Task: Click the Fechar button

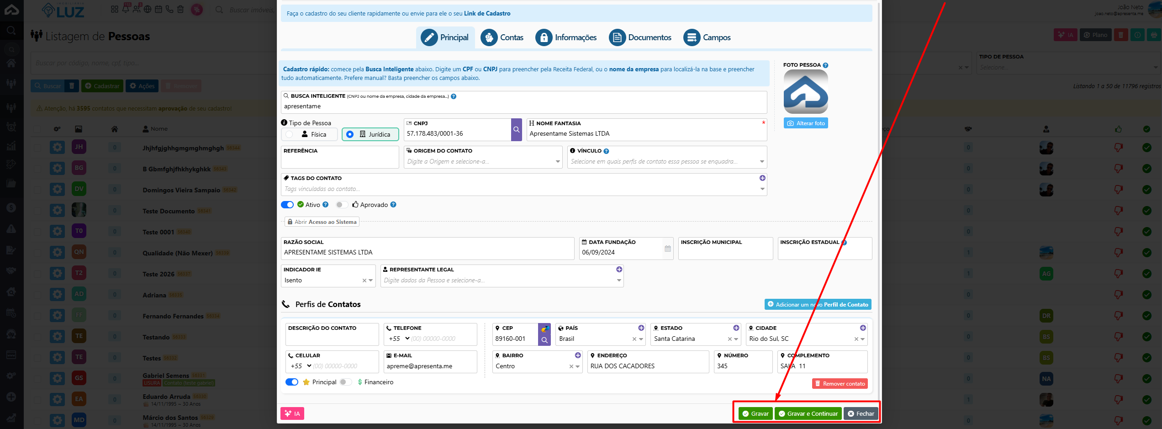Action: [861, 413]
